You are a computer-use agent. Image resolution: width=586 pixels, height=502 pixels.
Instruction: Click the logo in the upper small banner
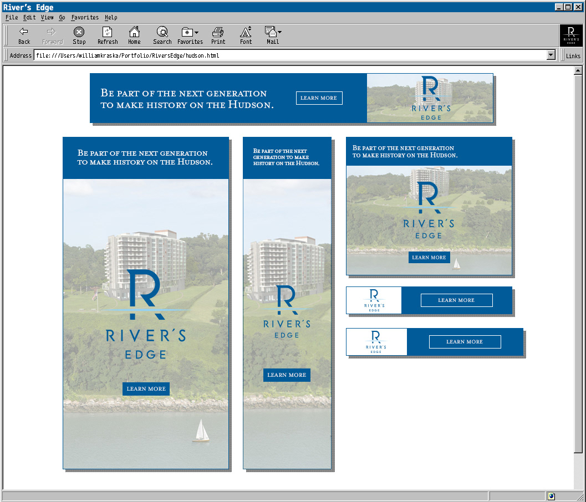(374, 300)
